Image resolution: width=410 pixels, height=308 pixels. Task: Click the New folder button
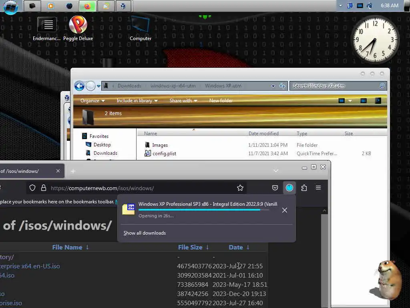(x=221, y=101)
